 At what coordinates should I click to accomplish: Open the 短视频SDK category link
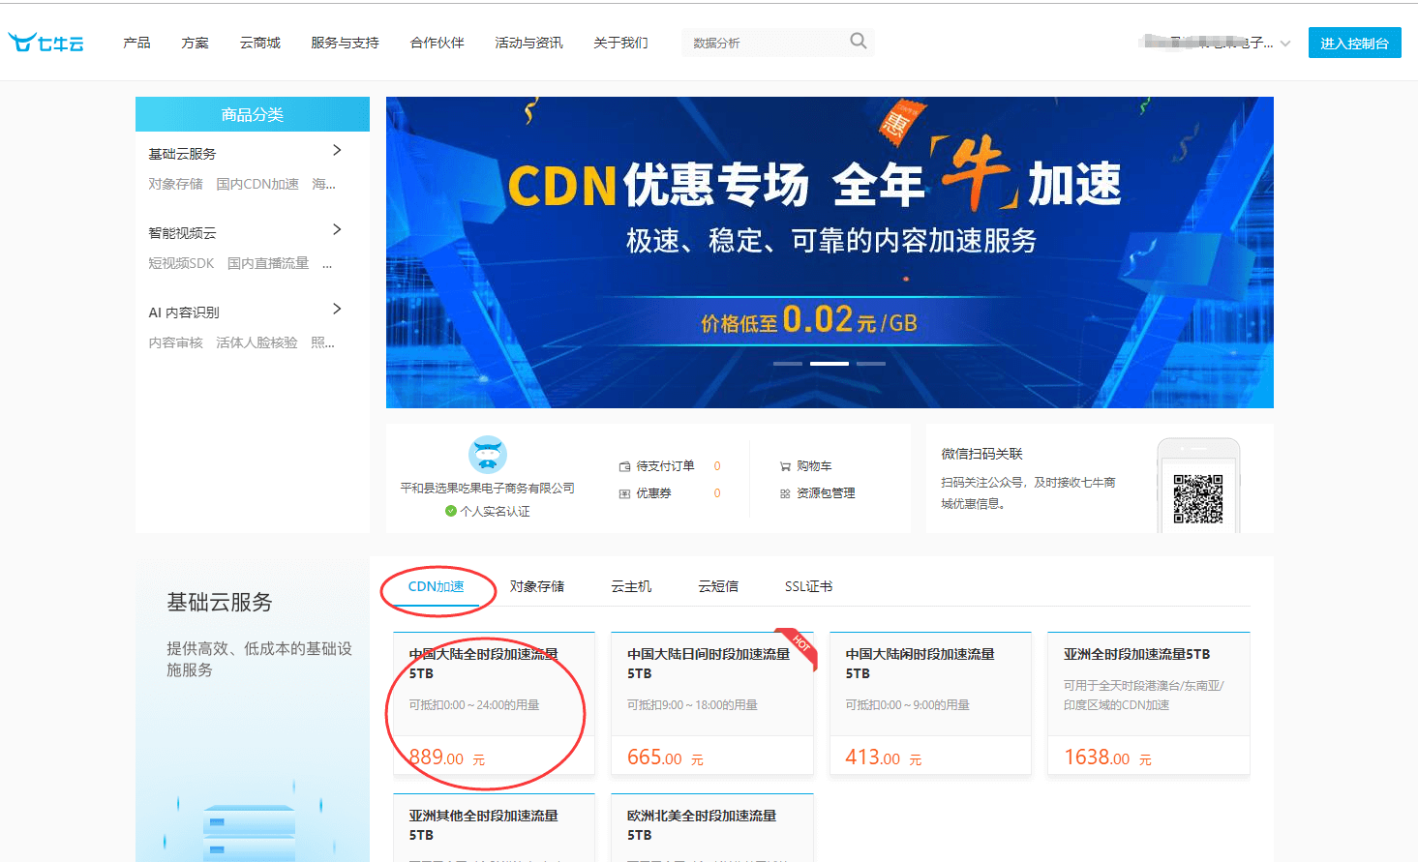tap(181, 263)
